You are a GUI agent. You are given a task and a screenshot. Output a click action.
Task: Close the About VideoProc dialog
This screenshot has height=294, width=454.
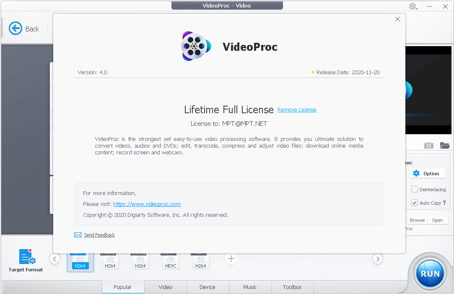coord(397,19)
